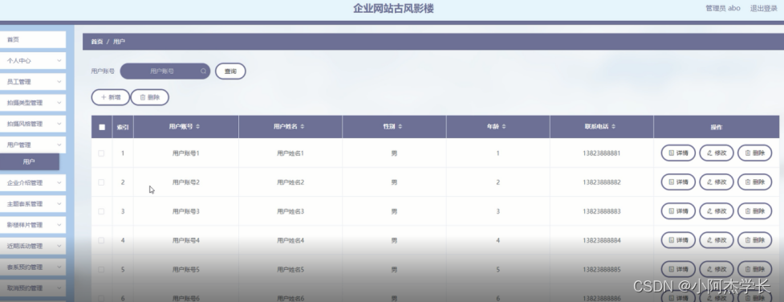The image size is (784, 302).
Task: Open 详情 for row 用户账号2
Action: pyautogui.click(x=678, y=182)
